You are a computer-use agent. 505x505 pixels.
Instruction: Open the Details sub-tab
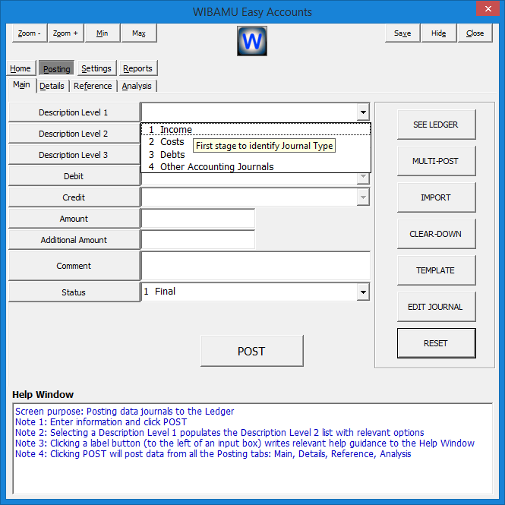tap(52, 86)
